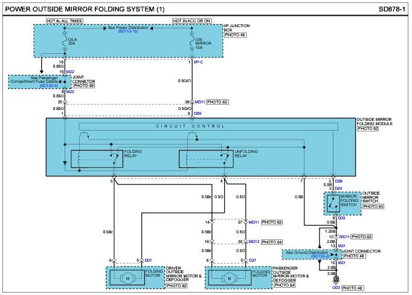Click the O/S MIRROR 10A fuse symbol
412x295 pixels.
point(192,41)
